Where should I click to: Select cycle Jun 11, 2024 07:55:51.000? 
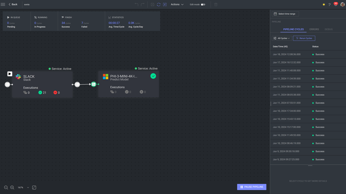click(308, 103)
